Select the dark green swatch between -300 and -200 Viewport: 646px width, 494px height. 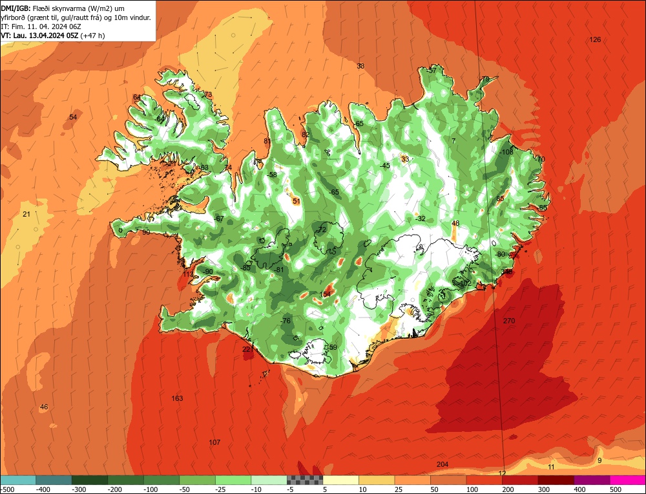click(x=89, y=480)
